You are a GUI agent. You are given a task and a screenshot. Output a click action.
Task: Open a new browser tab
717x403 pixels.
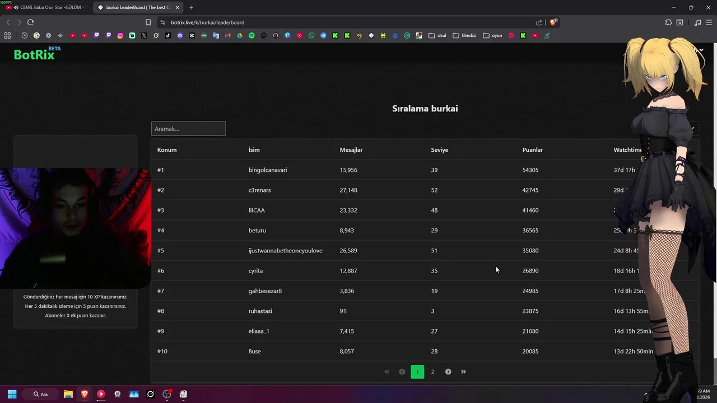(x=191, y=7)
